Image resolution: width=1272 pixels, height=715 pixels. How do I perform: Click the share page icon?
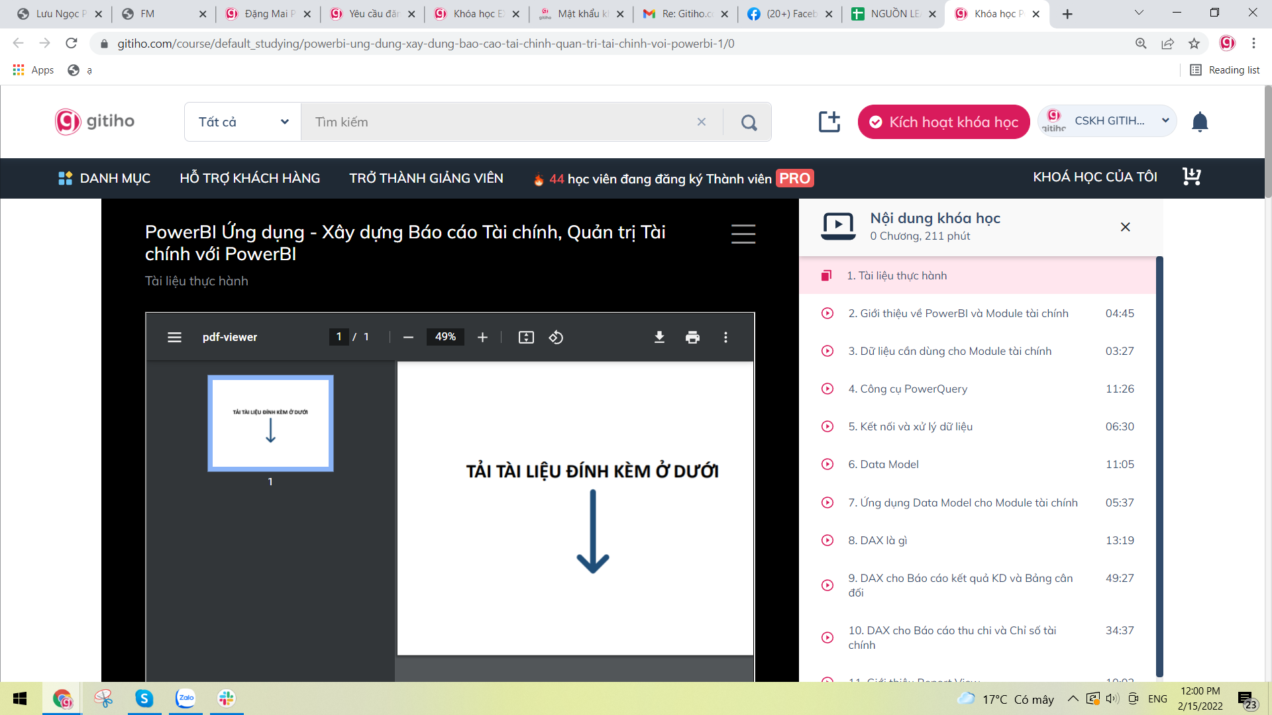1167,44
